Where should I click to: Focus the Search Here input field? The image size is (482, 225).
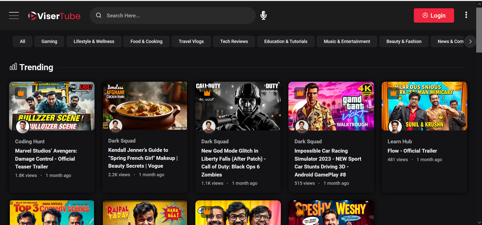pyautogui.click(x=172, y=16)
